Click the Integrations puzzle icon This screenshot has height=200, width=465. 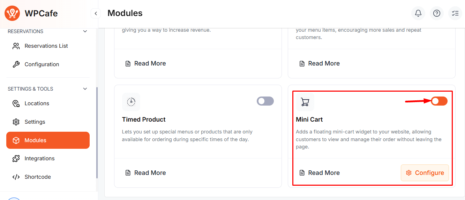(16, 159)
